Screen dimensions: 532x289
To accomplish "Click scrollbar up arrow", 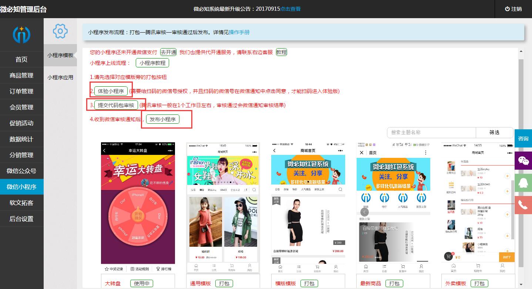I will click(521, 51).
